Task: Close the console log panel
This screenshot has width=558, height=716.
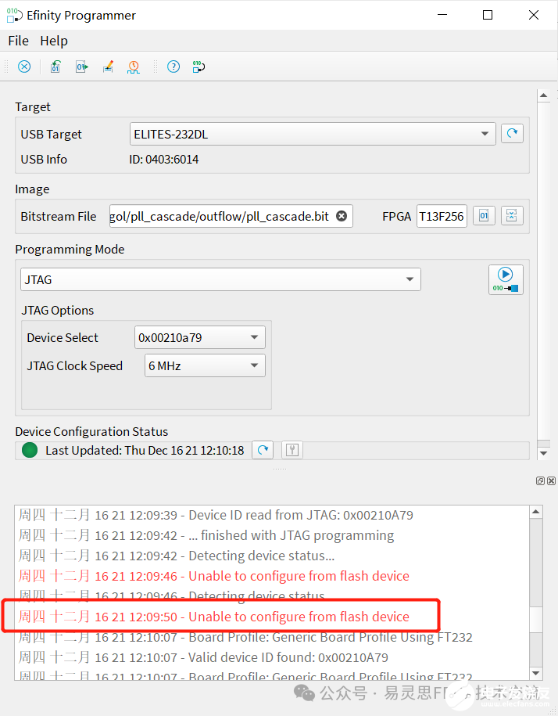Action: (552, 480)
